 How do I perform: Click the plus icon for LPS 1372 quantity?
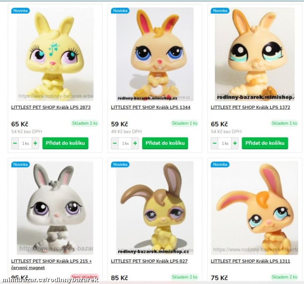point(235,144)
